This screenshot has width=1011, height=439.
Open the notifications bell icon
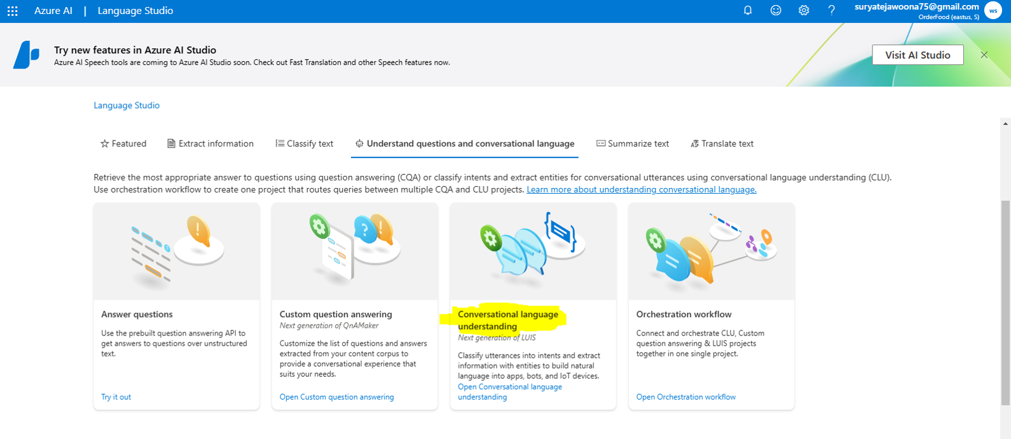point(748,11)
